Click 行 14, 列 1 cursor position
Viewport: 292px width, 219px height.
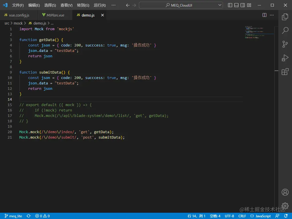196,216
